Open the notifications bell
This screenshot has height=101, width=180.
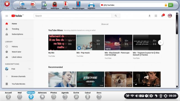click(162, 16)
